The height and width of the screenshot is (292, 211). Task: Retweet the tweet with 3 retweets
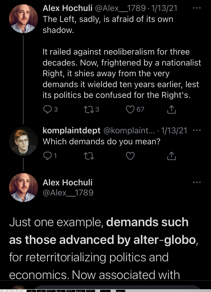(x=89, y=109)
